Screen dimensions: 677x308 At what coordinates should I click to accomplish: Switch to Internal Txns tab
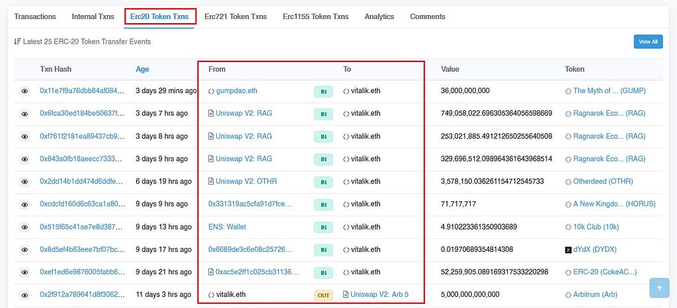(x=93, y=16)
